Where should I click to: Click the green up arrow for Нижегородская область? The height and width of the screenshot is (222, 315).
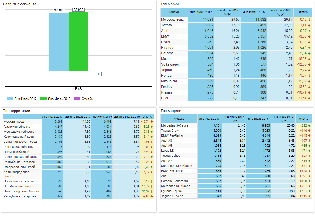coord(152,191)
